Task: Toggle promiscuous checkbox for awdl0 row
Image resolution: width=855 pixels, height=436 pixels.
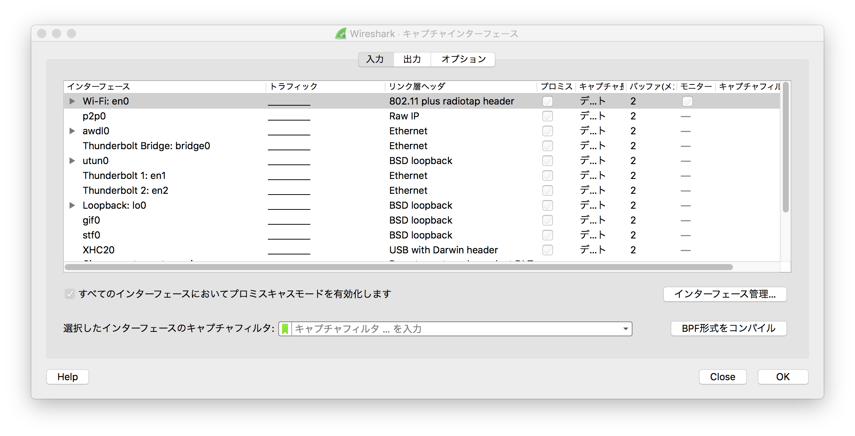Action: pos(547,131)
